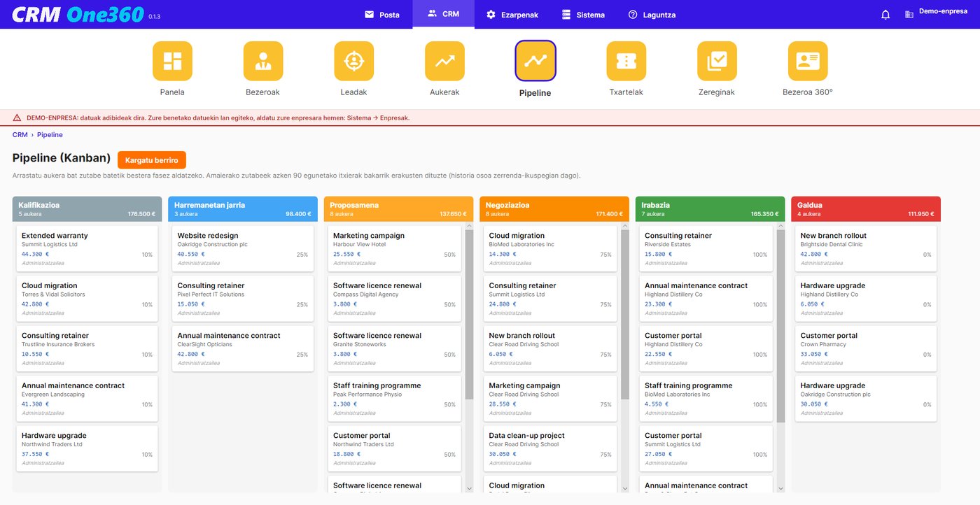Open the Leadak target icon
Image resolution: width=980 pixels, height=505 pixels.
354,61
